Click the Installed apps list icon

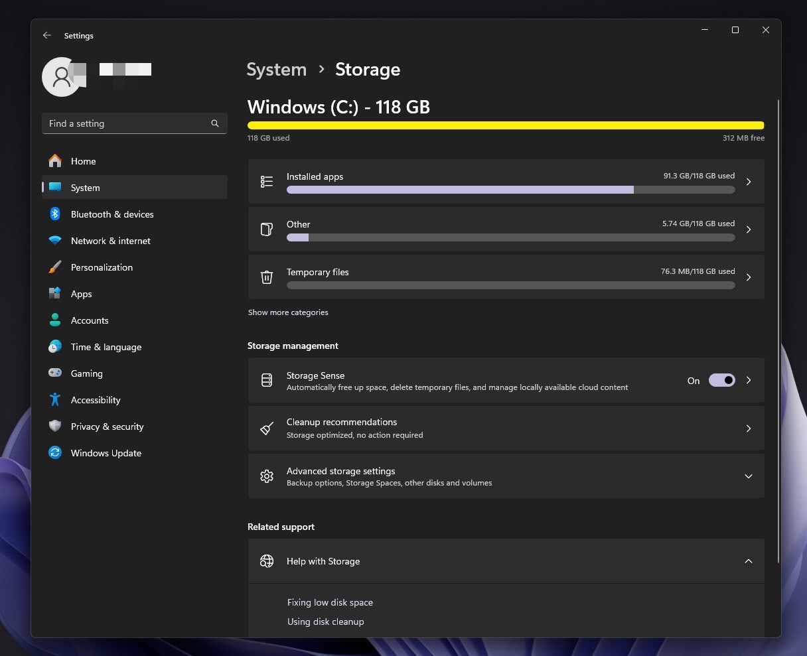pyautogui.click(x=267, y=182)
